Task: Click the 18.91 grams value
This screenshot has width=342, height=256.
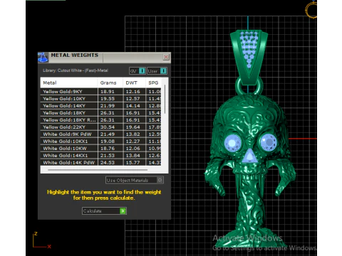Action: click(x=108, y=92)
